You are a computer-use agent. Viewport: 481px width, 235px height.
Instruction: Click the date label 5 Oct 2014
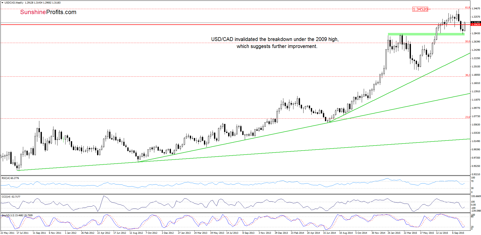click(361, 233)
